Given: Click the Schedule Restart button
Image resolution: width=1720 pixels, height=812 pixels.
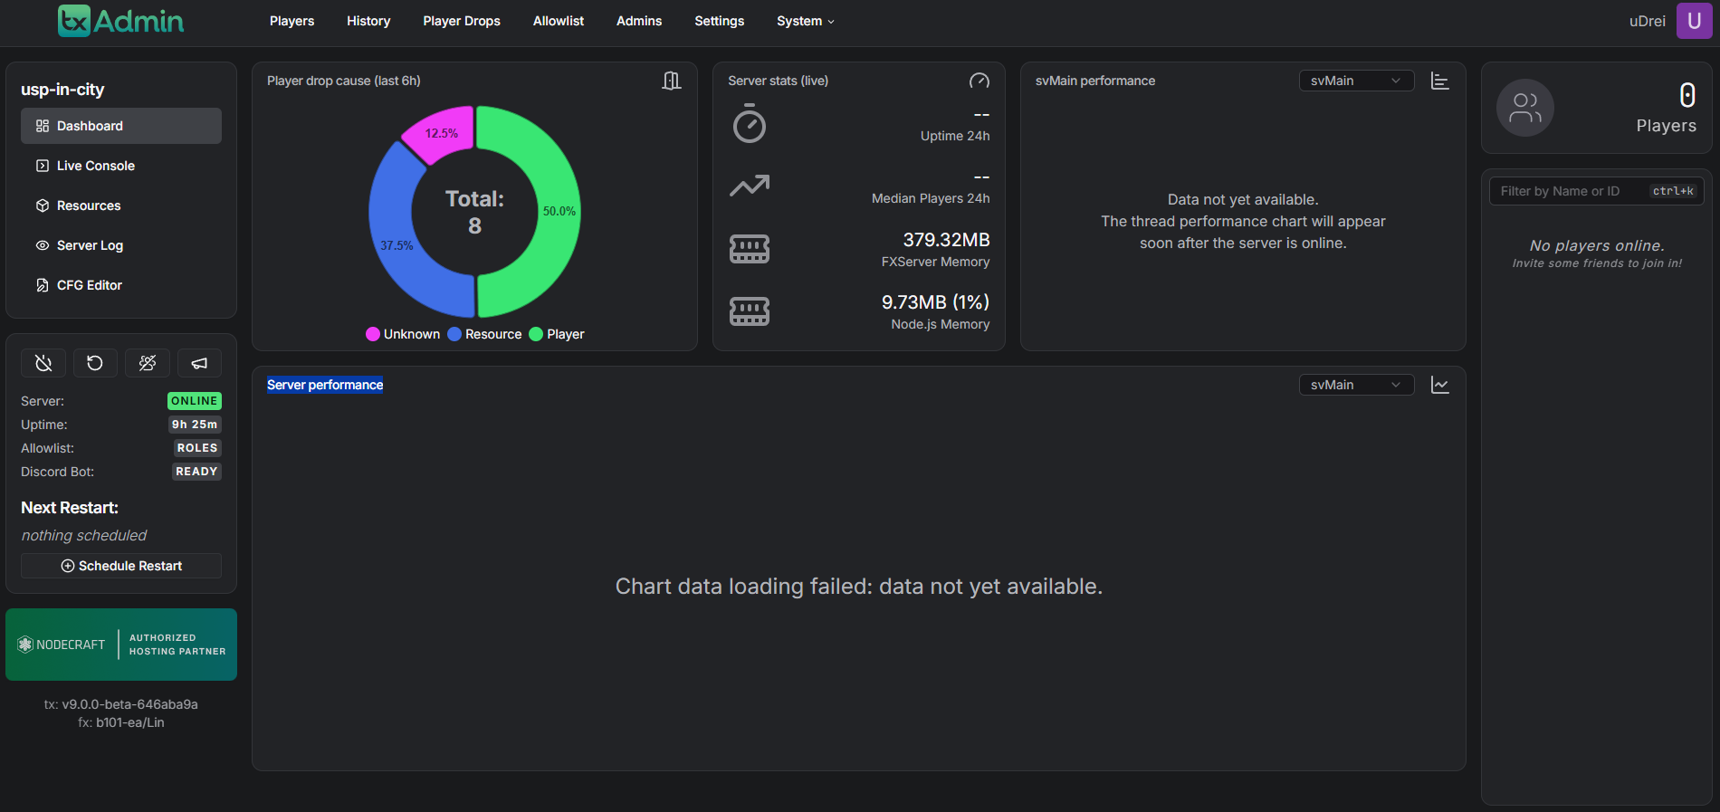Looking at the screenshot, I should click(x=121, y=566).
